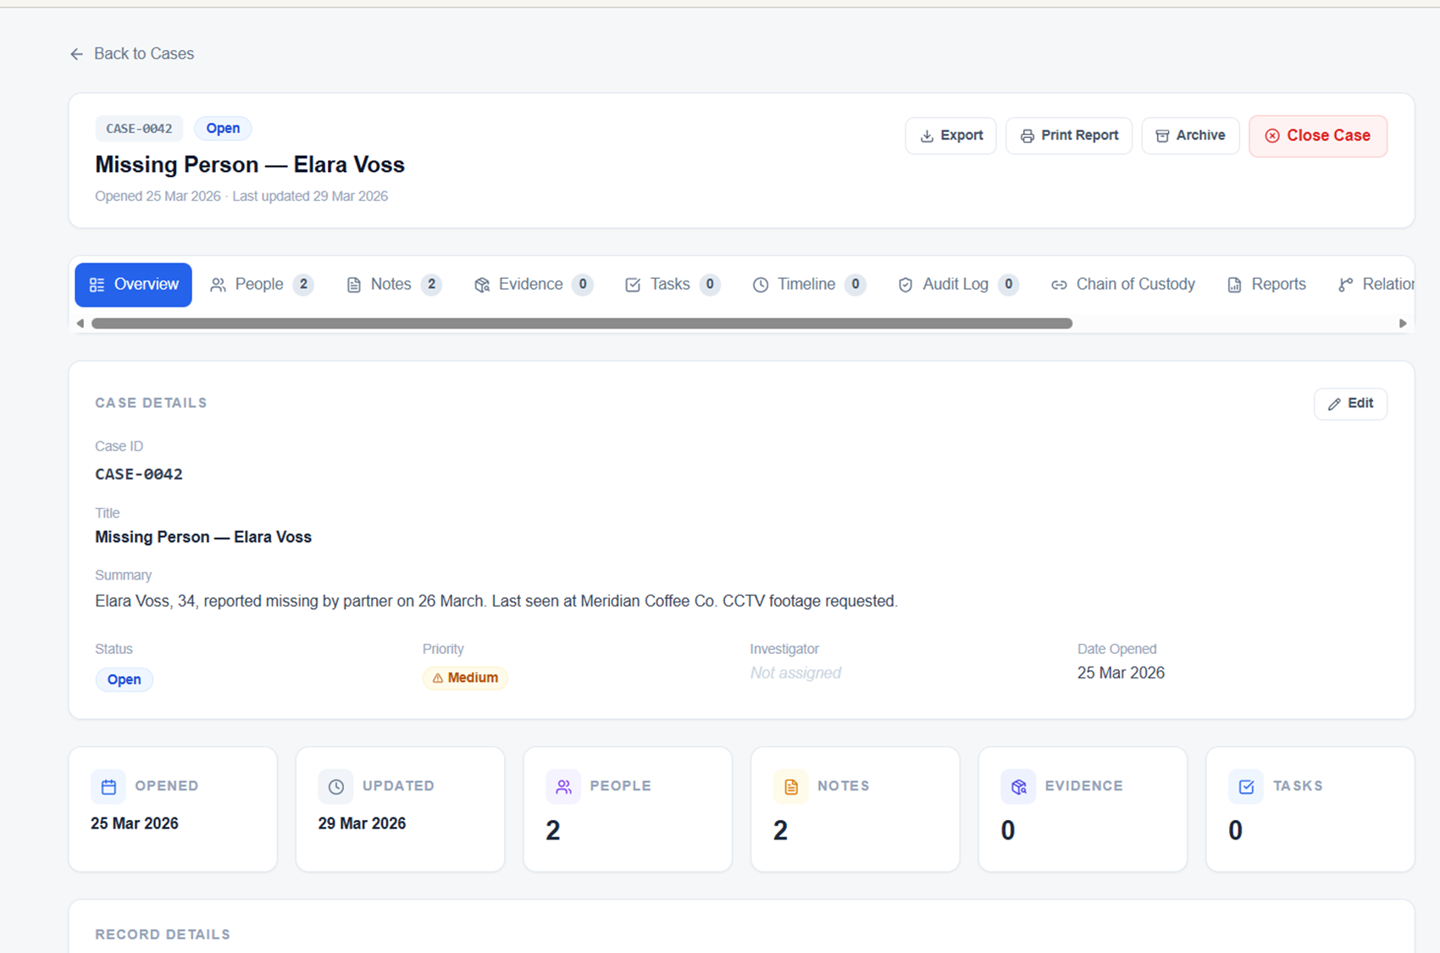Screen dimensions: 1440x953
Task: Click the note icon on the Notes card
Action: pyautogui.click(x=790, y=786)
